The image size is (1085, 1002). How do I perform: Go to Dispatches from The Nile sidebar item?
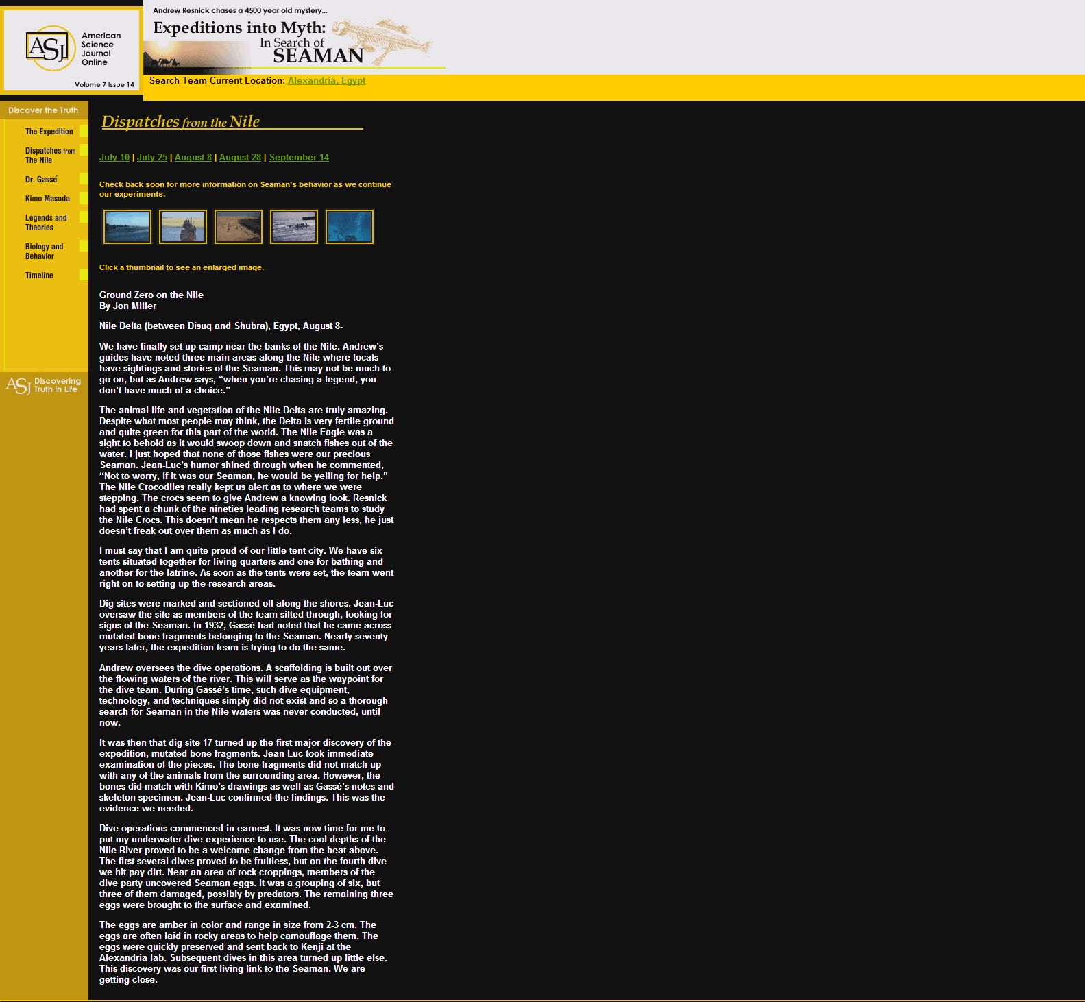pyautogui.click(x=50, y=156)
